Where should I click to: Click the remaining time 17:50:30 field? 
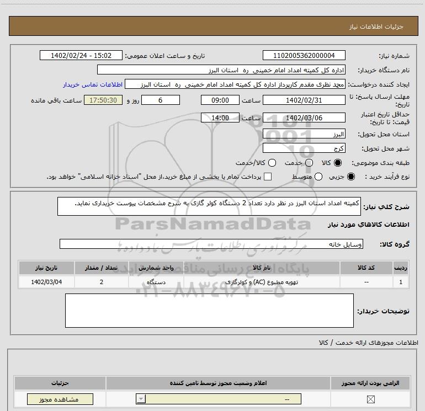coord(103,100)
